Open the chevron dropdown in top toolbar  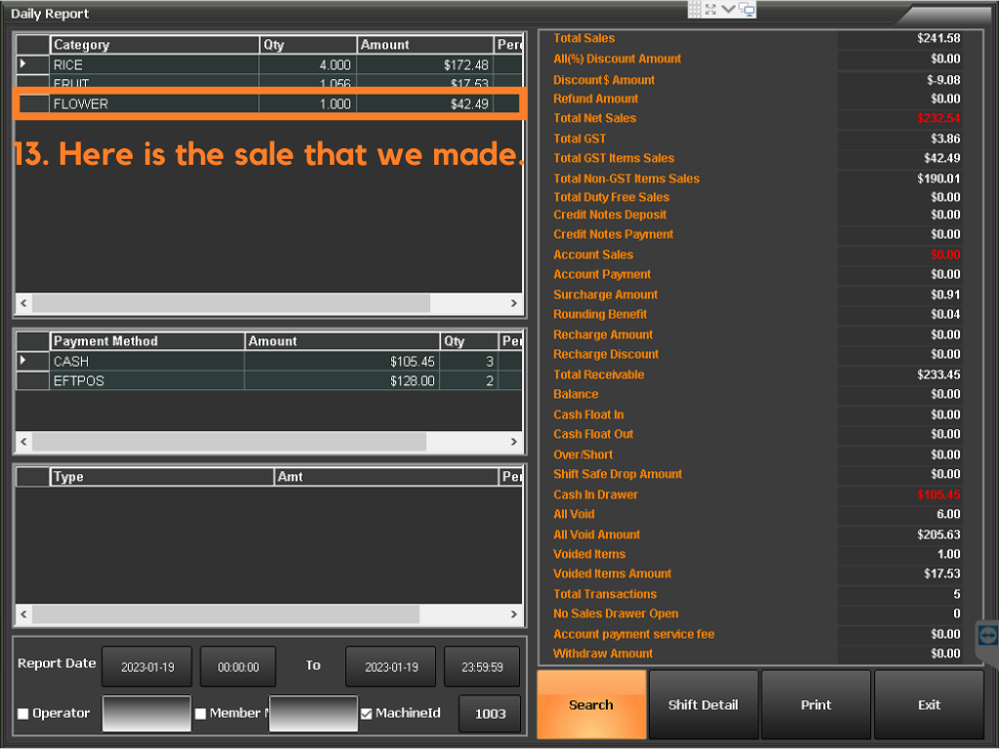tap(728, 9)
